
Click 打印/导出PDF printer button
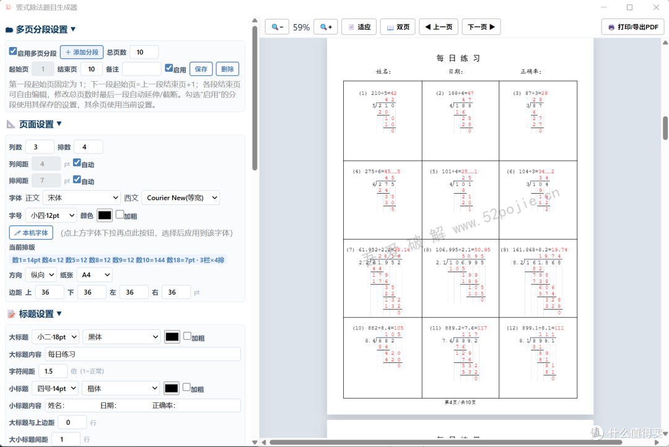[632, 27]
